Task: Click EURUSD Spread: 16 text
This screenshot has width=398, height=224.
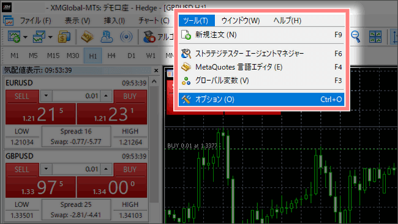Action: click(x=76, y=132)
